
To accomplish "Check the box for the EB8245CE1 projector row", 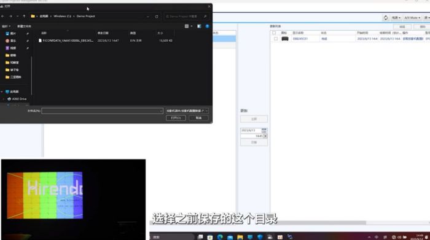I will click(276, 39).
